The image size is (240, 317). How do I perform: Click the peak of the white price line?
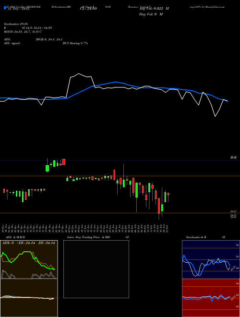pyautogui.click(x=79, y=73)
